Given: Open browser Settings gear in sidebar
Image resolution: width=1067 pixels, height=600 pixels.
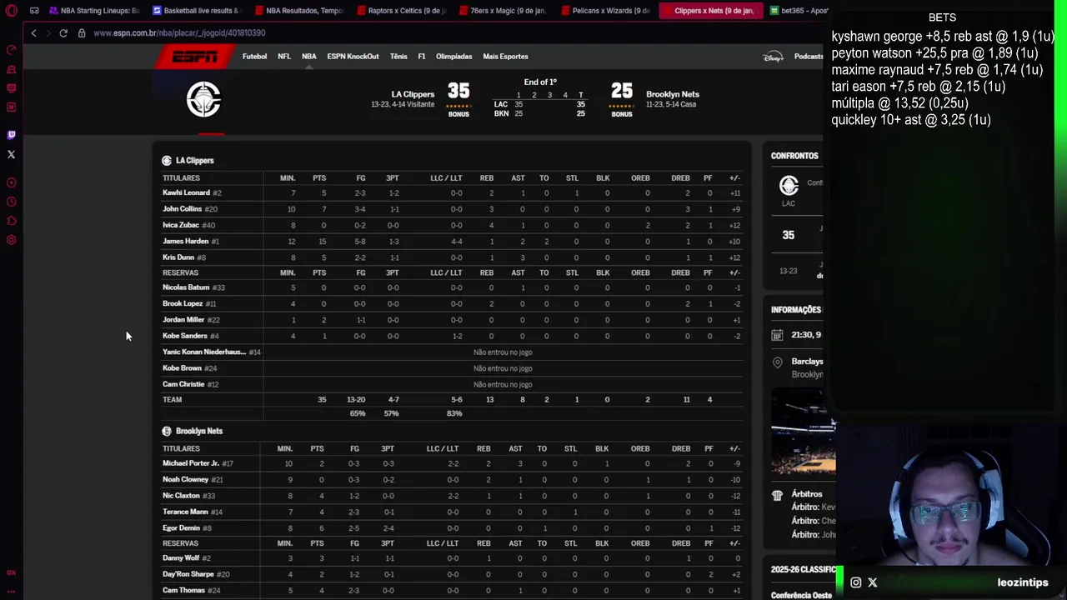Looking at the screenshot, I should tap(11, 240).
